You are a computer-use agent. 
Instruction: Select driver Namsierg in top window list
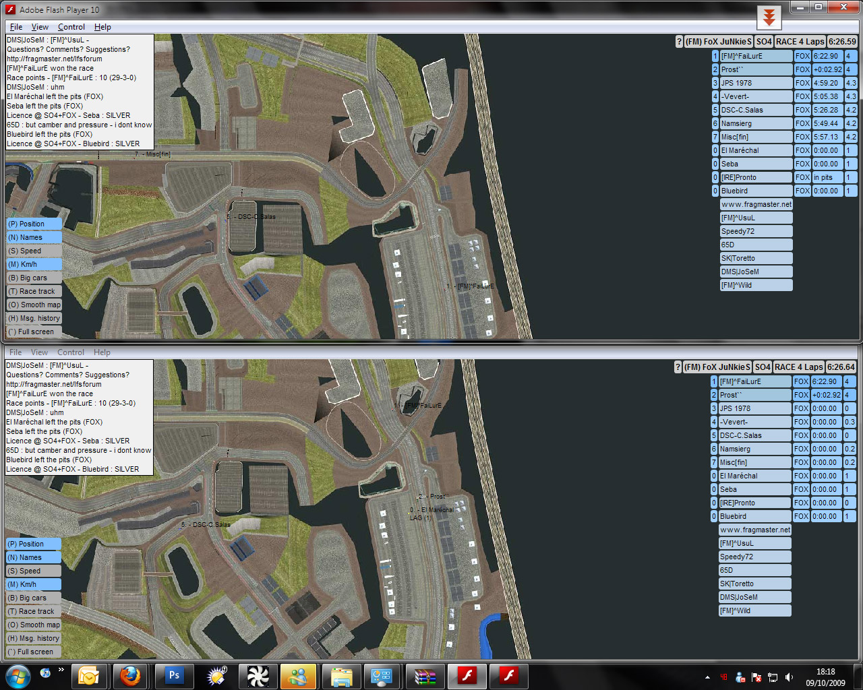click(x=756, y=123)
